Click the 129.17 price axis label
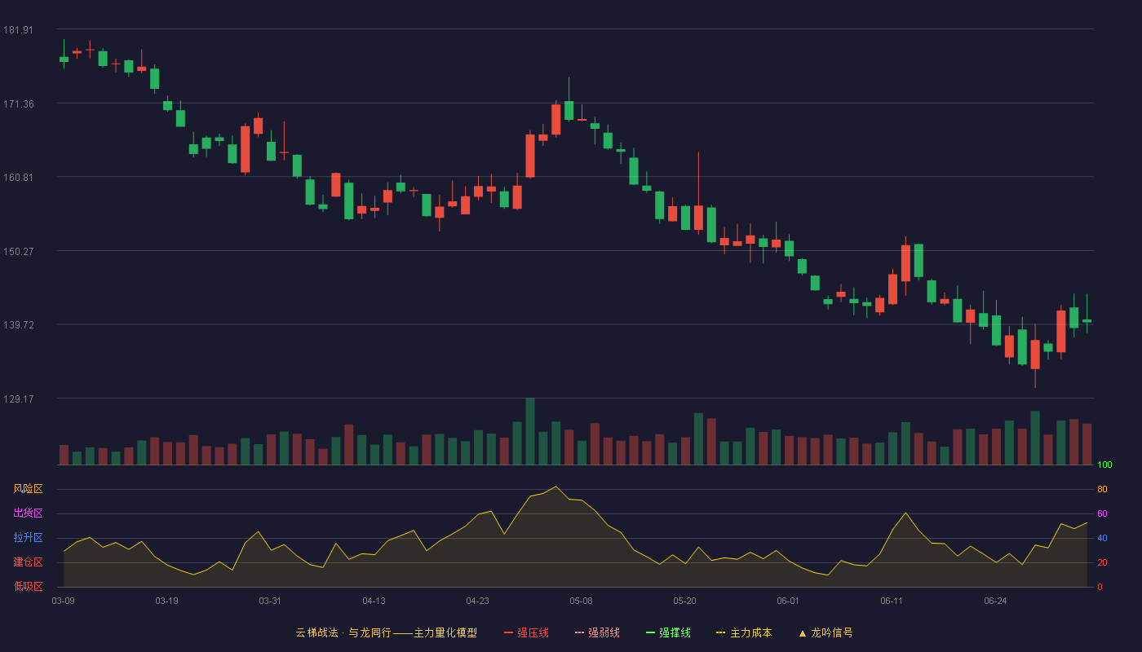The image size is (1142, 652). (x=18, y=399)
